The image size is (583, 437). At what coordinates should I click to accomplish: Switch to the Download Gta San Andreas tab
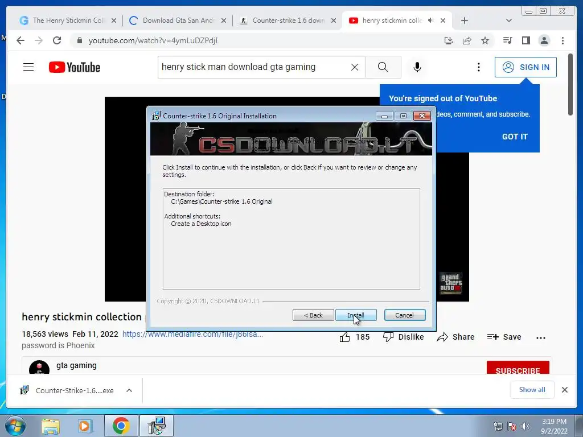(x=178, y=20)
